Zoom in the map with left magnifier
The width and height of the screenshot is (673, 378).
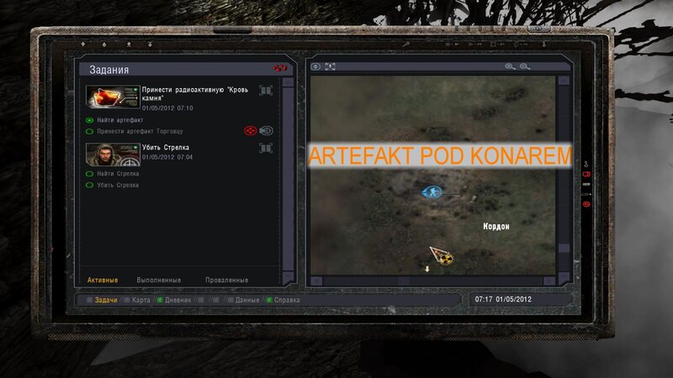coord(510,66)
